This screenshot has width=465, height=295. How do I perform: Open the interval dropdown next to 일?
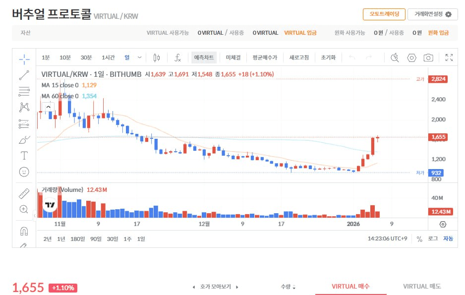pyautogui.click(x=140, y=58)
